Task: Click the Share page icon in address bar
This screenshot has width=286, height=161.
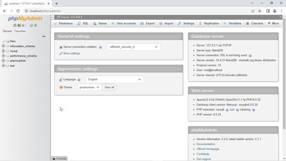Action: point(252,11)
